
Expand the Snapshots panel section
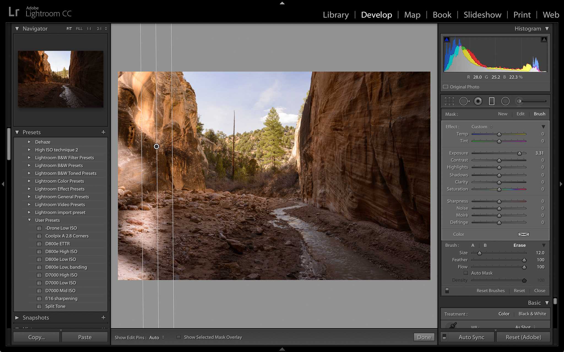[17, 318]
